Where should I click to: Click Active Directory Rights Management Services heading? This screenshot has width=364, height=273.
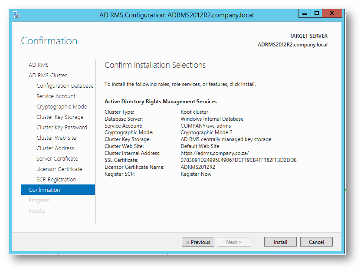[x=161, y=102]
